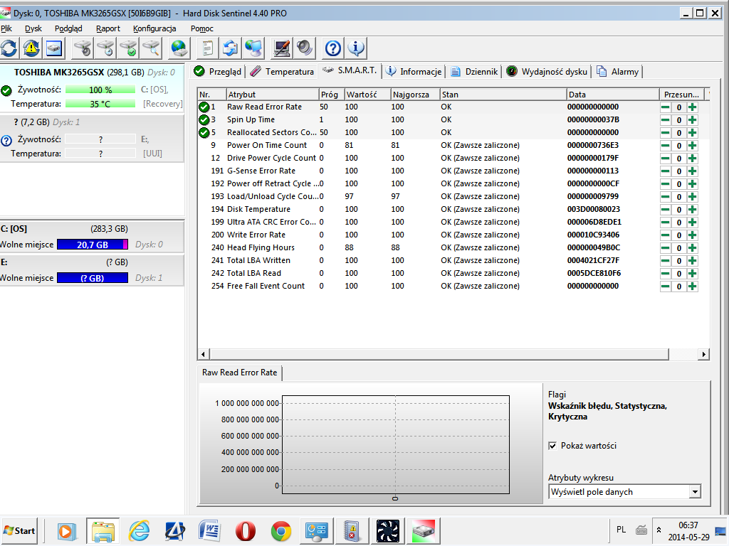This screenshot has height=546, width=729.
Task: Open the Konfiguracja menu
Action: click(154, 28)
